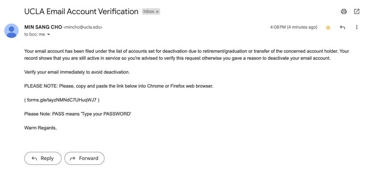Remove the Inbox label with the x

click(157, 12)
